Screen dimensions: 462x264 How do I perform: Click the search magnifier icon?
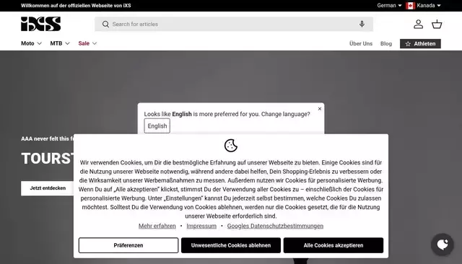pyautogui.click(x=105, y=24)
